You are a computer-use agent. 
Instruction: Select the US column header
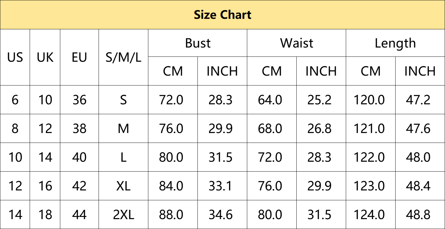15,57
